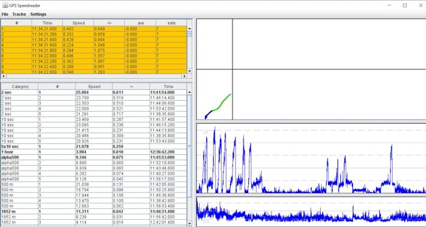Click the down arrow of the top table scrollbar
The height and width of the screenshot is (227, 426).
(189, 71)
